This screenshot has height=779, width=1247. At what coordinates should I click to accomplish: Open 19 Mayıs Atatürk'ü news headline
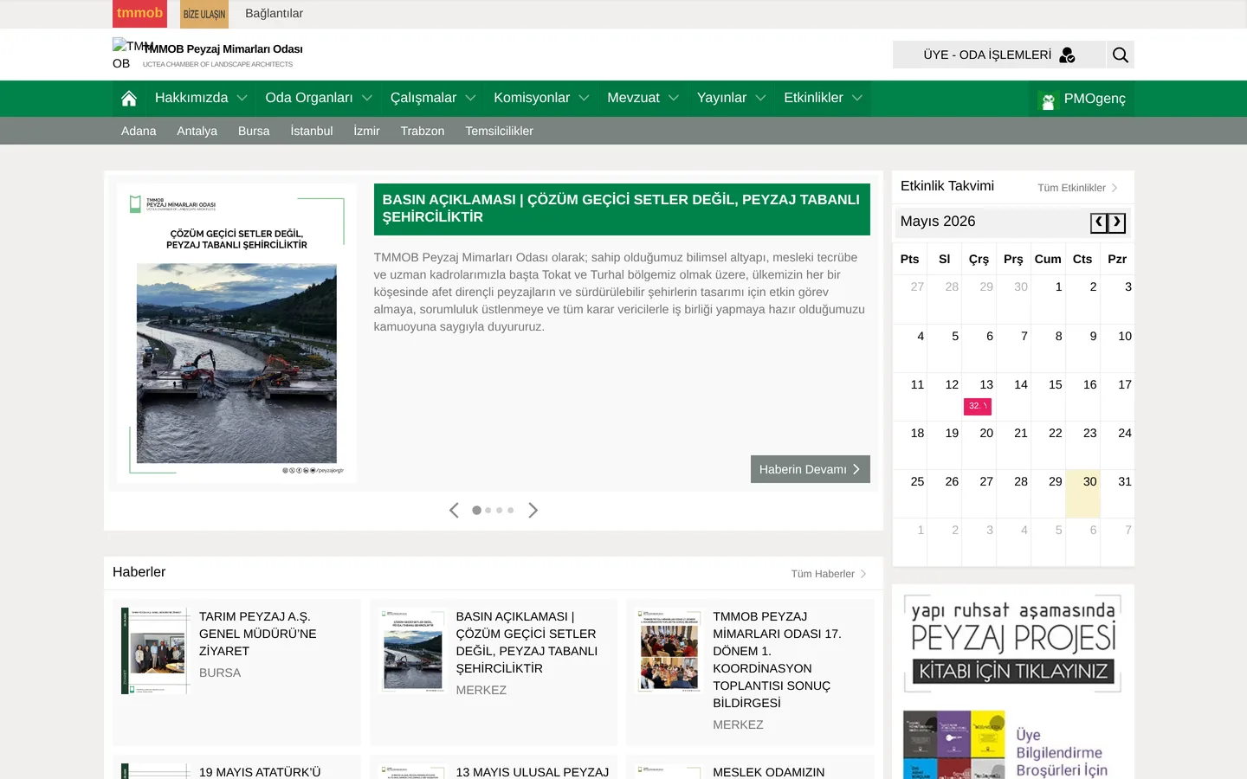coord(260,772)
